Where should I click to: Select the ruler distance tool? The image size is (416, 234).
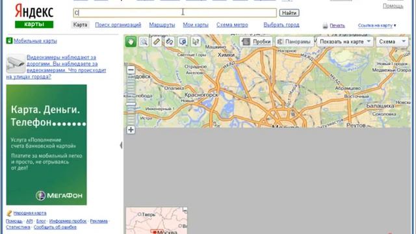[x=157, y=42]
